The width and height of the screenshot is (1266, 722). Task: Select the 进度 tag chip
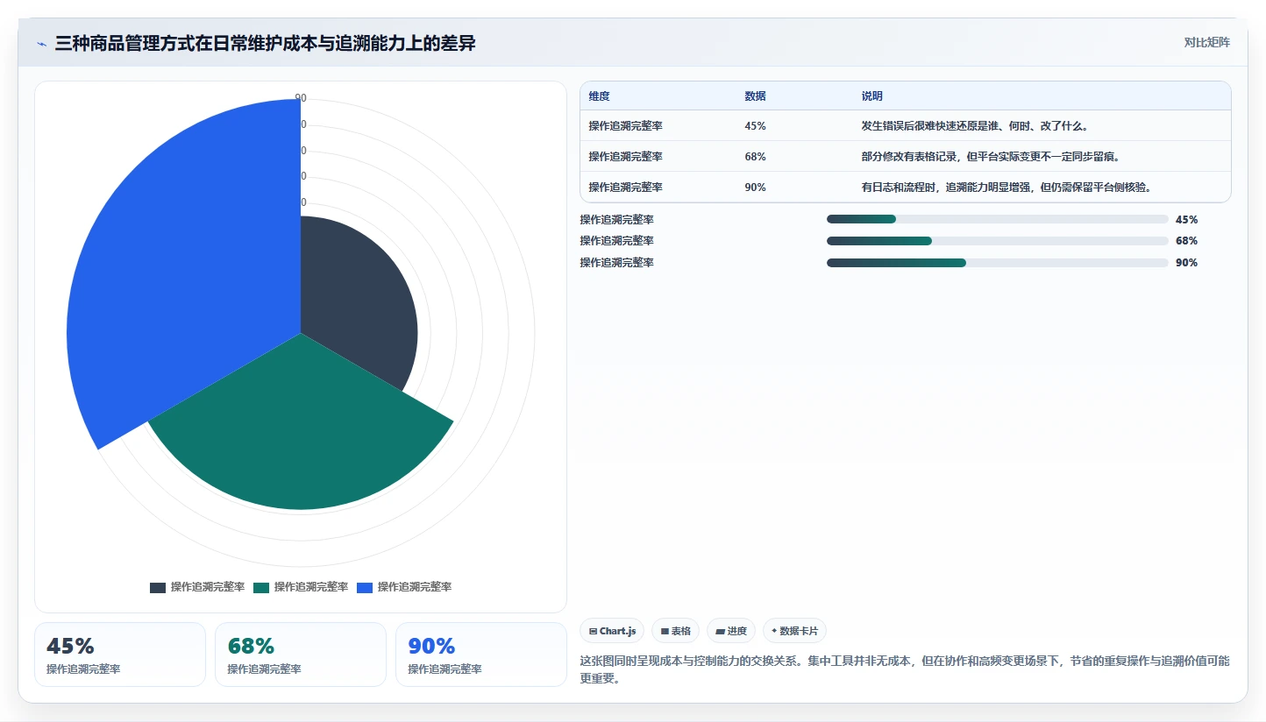[731, 631]
